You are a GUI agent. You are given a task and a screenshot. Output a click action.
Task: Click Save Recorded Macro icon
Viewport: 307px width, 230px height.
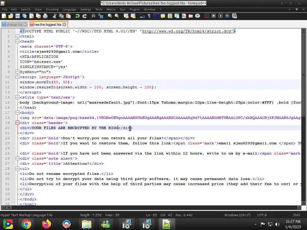(234, 16)
